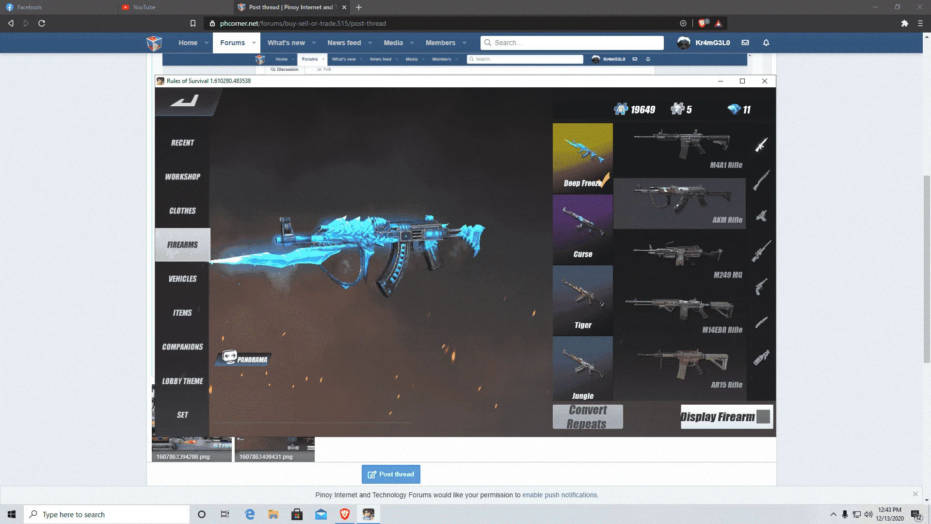Click the browser bookmark icon
The height and width of the screenshot is (524, 931).
(x=193, y=23)
